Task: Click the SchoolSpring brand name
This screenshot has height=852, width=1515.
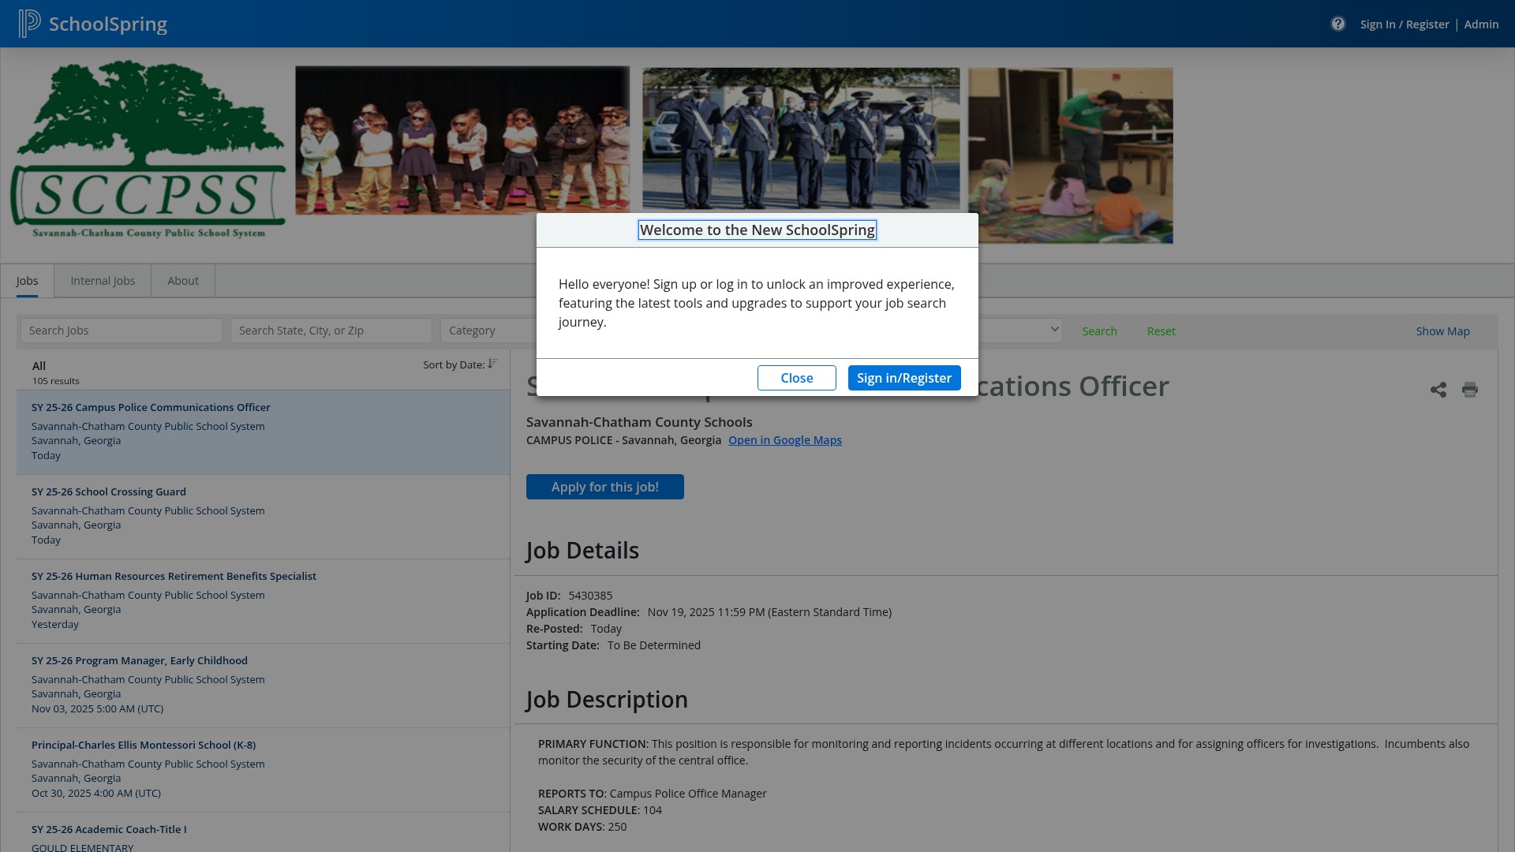Action: tap(108, 24)
